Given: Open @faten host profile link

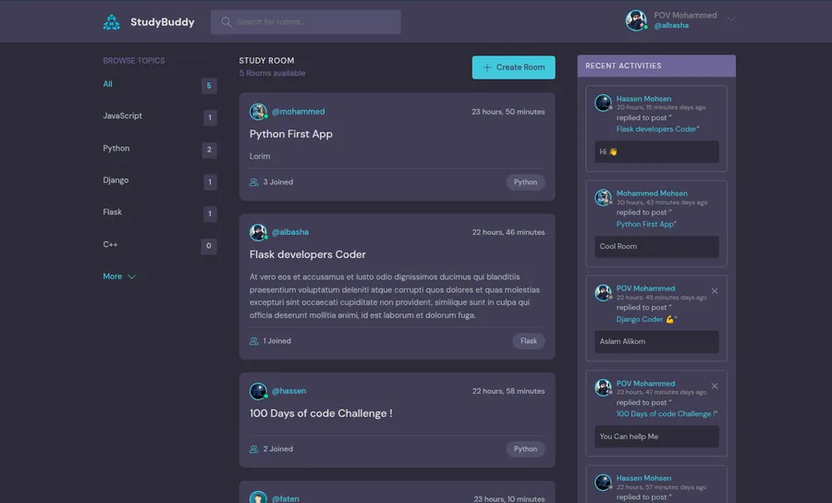Looking at the screenshot, I should pyautogui.click(x=286, y=498).
